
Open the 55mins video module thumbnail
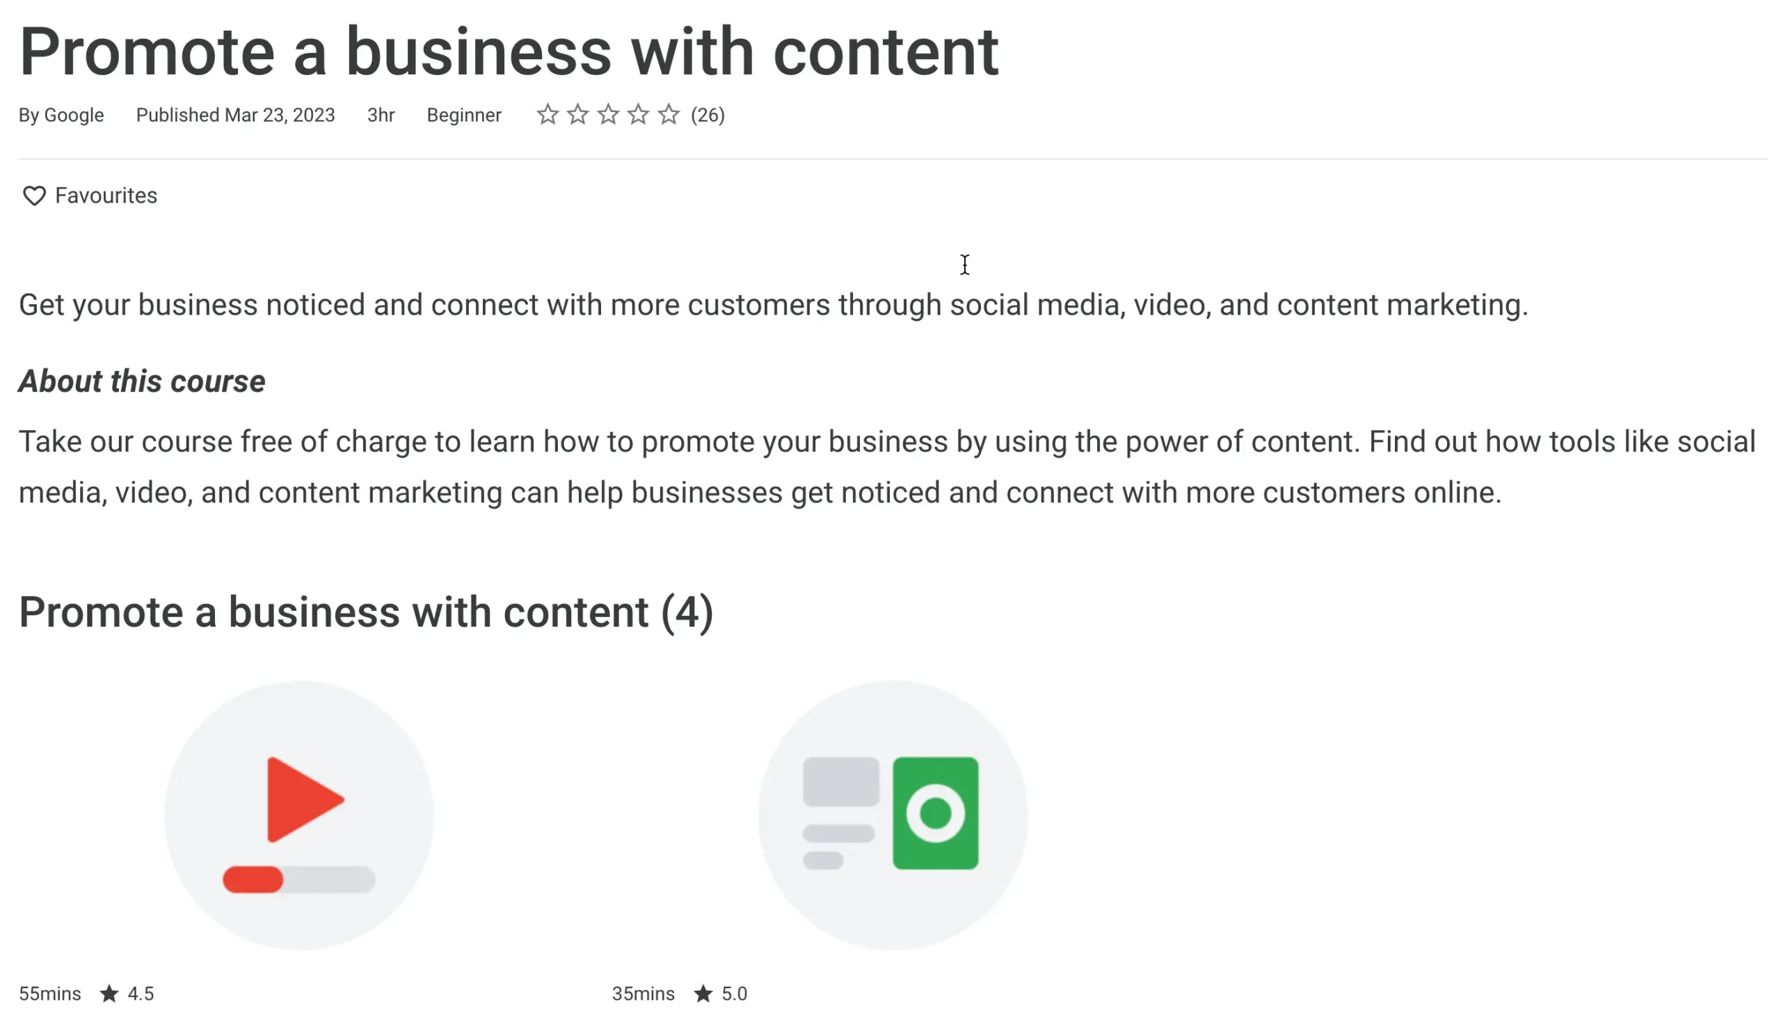coord(299,816)
